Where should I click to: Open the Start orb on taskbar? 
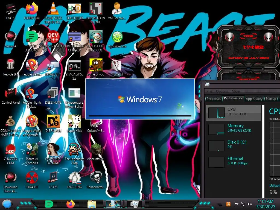7,204
